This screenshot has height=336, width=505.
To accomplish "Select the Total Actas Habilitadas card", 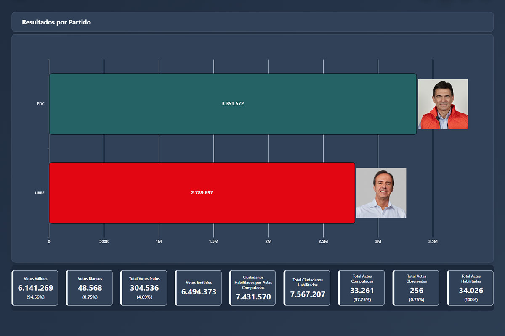I will pos(471,288).
